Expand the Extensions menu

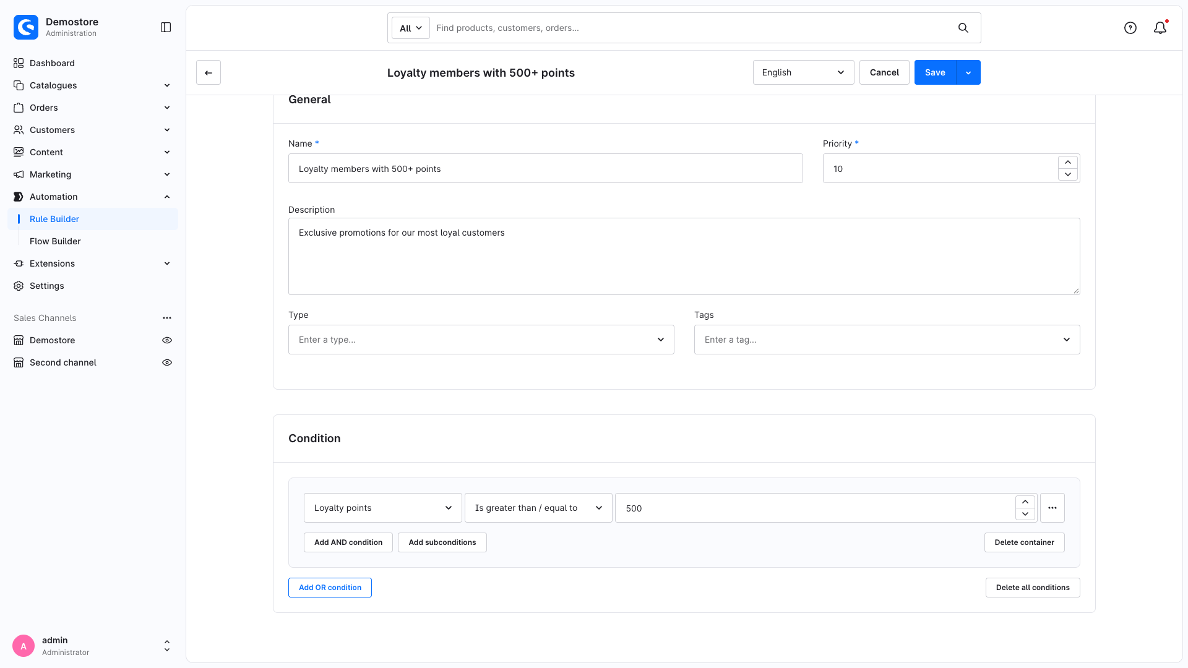click(x=93, y=263)
